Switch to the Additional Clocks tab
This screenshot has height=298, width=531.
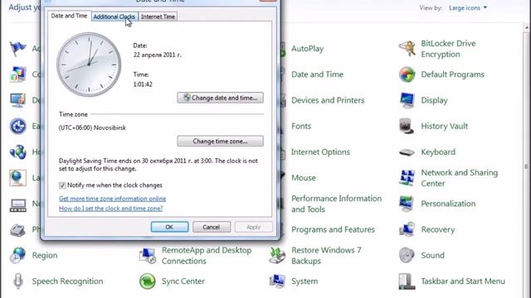point(114,17)
